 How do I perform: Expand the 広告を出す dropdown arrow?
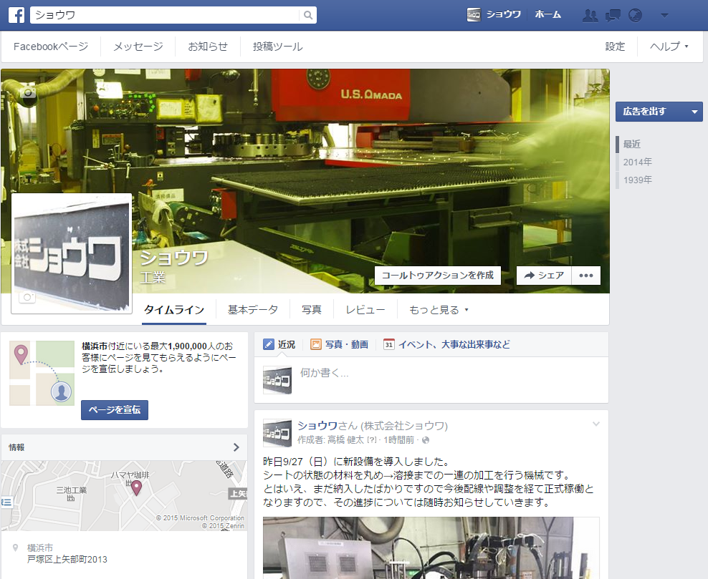[x=694, y=112]
